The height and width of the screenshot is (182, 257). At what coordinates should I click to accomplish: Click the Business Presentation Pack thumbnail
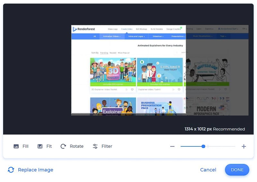pyautogui.click(x=160, y=106)
